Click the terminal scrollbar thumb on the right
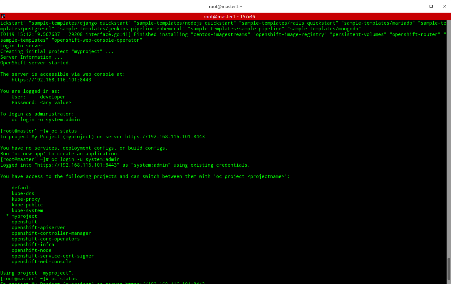Viewport: 451px width, 284px height. coord(449,265)
